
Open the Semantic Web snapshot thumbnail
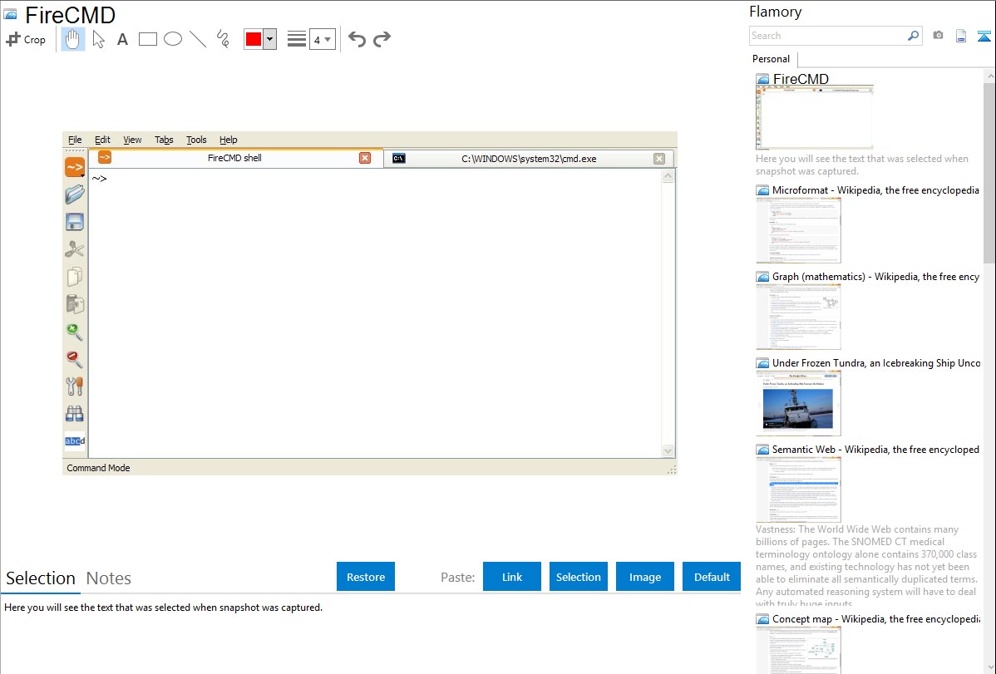pyautogui.click(x=798, y=490)
